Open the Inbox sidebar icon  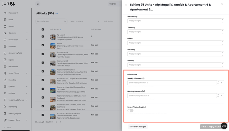(5, 20)
